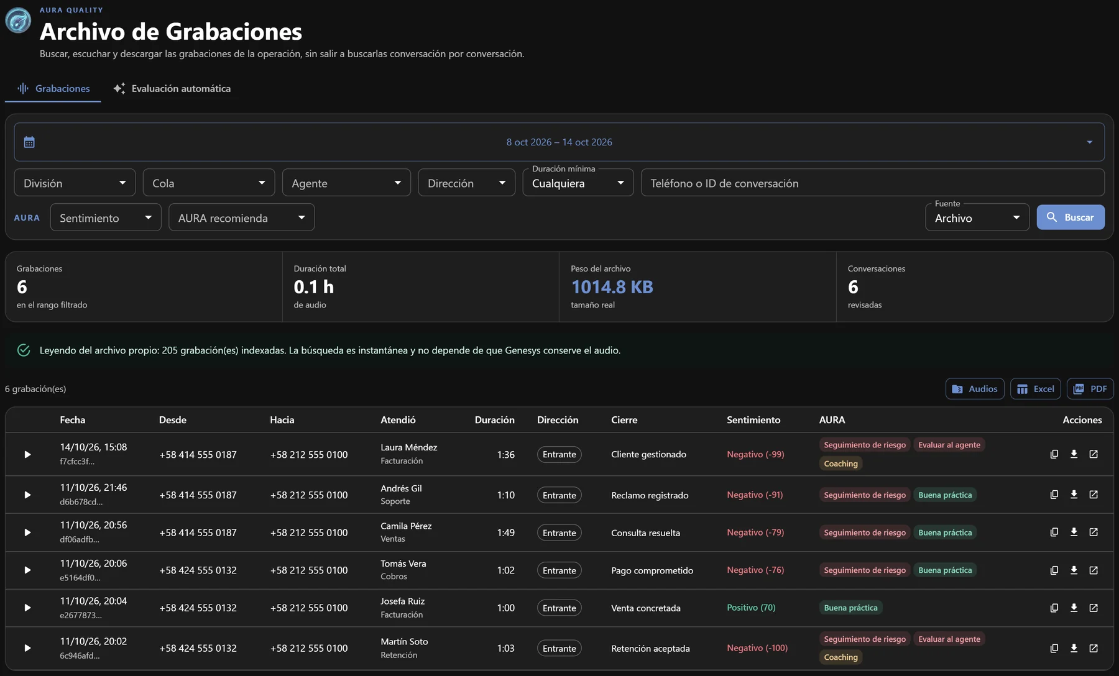
Task: Copy icon in Tomás Vera row
Action: (1054, 570)
